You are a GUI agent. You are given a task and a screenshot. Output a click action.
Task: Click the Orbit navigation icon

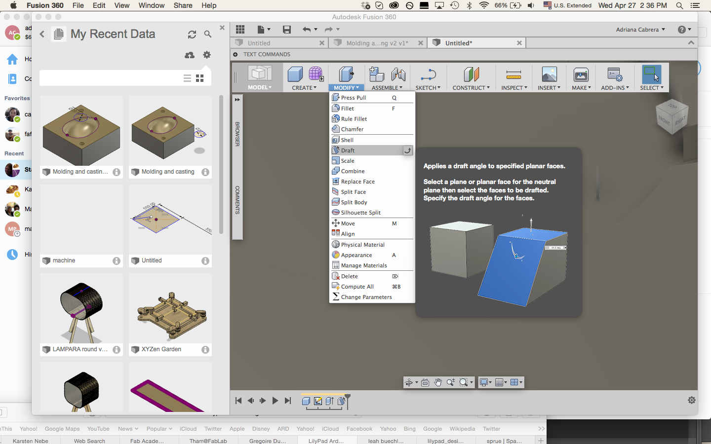click(x=409, y=382)
